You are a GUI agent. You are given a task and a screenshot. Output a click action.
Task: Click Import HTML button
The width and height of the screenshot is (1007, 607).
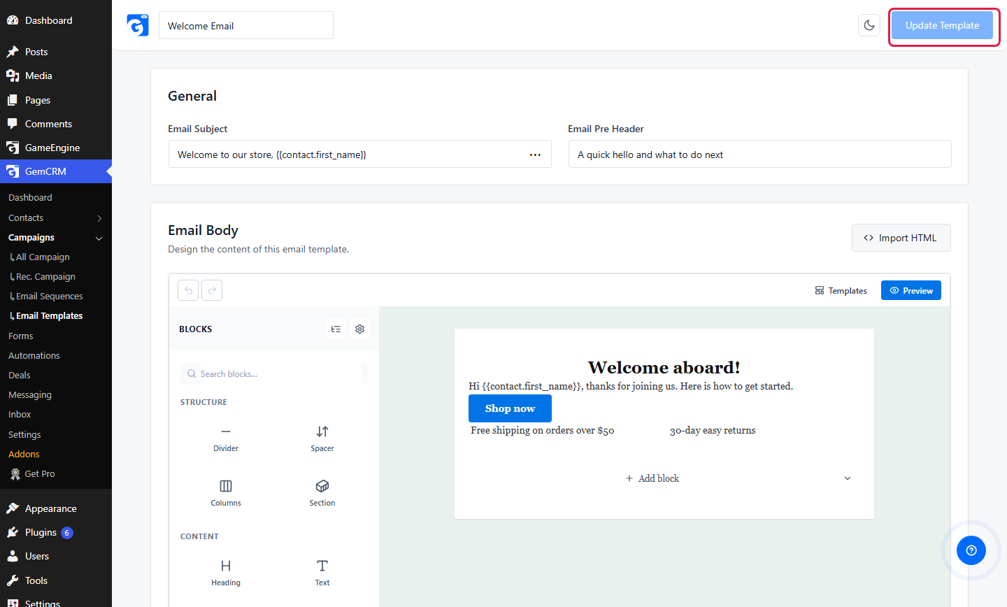point(901,238)
